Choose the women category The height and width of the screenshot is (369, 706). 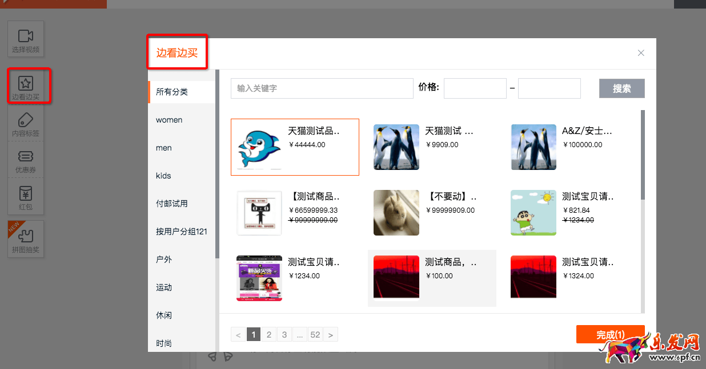[x=169, y=120]
